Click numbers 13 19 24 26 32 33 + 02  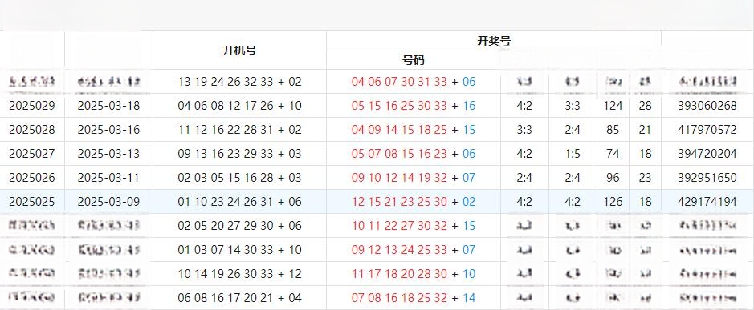(x=239, y=82)
